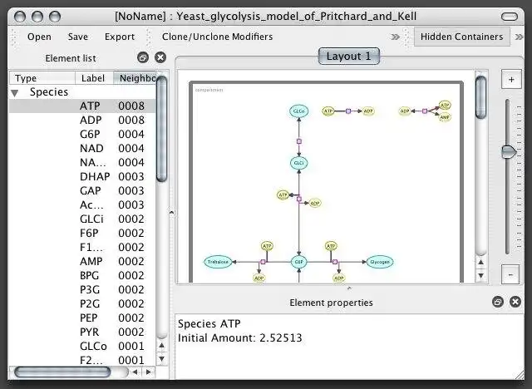Select P2G row in element list
Viewport: 532px width, 389px height.
pos(82,304)
